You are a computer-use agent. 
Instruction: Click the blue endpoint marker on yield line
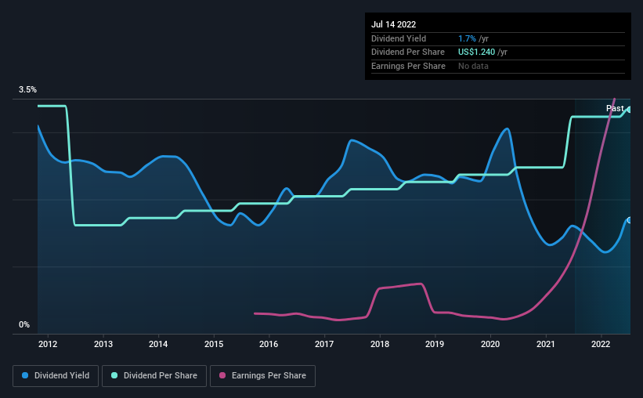pos(629,220)
